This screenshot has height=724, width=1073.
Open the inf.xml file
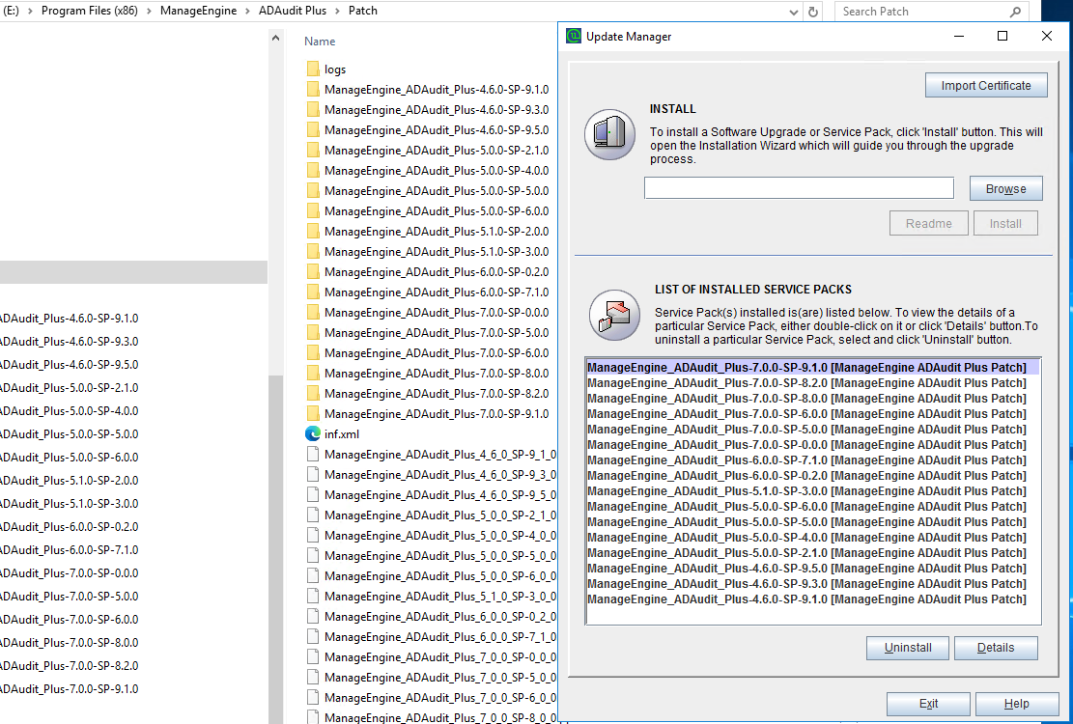tap(342, 433)
